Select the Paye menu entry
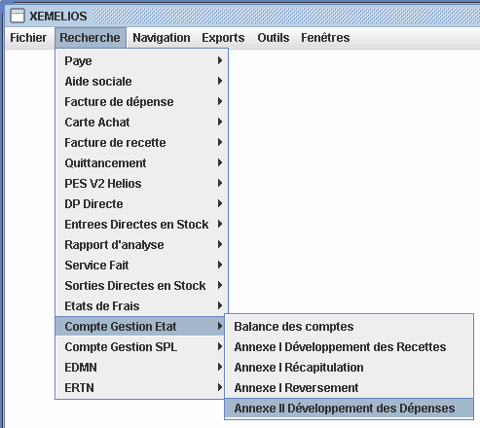480x428 pixels. [x=142, y=60]
